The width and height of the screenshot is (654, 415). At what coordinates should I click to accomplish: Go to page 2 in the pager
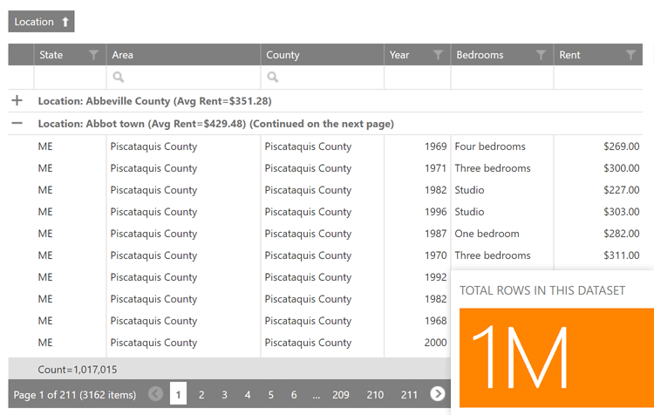click(201, 395)
